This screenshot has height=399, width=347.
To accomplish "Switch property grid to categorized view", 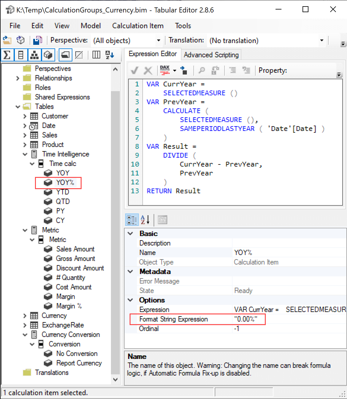I will coord(132,220).
